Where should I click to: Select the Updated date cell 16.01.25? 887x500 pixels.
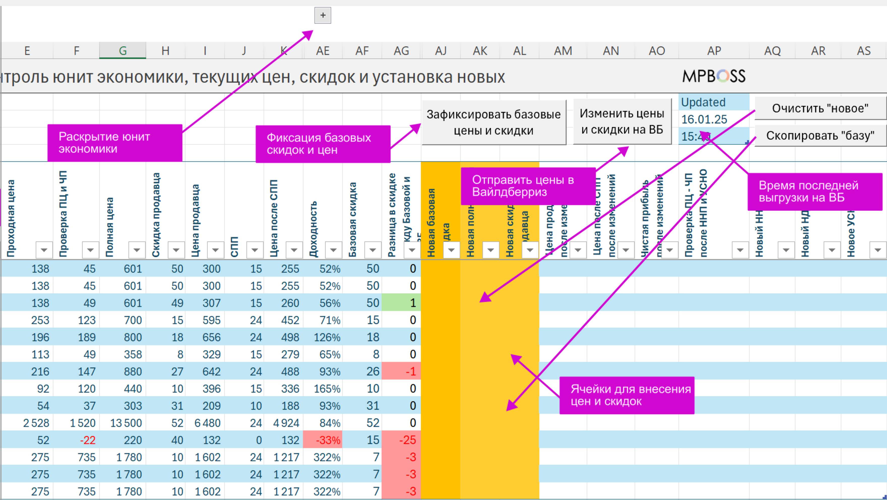pyautogui.click(x=704, y=119)
